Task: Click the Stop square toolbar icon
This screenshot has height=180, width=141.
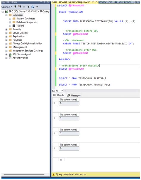Action: 24,7
